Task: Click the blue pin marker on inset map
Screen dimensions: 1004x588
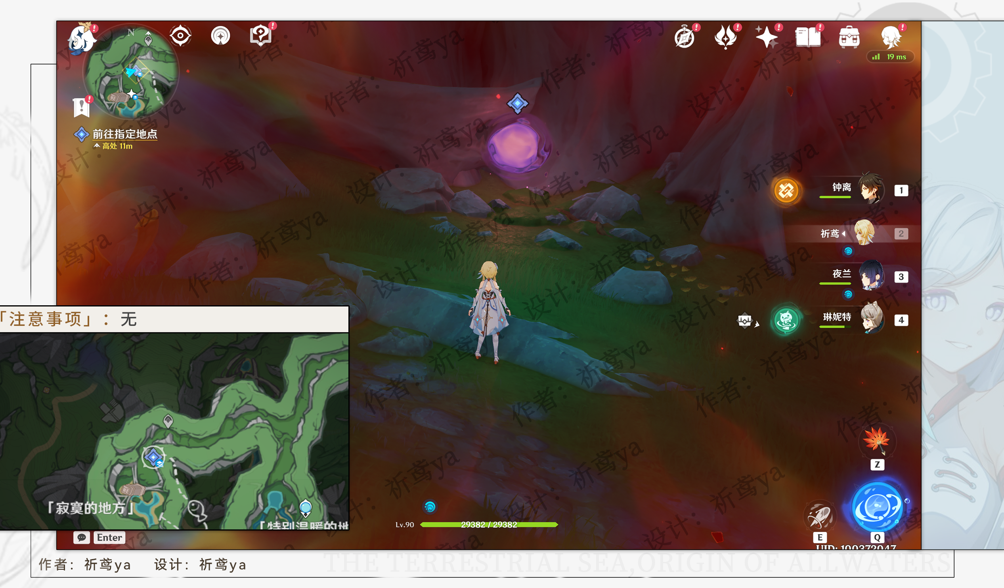Action: [x=305, y=508]
